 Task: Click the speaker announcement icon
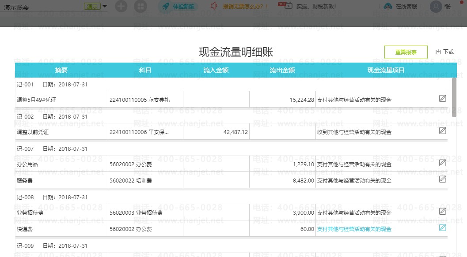click(x=214, y=6)
